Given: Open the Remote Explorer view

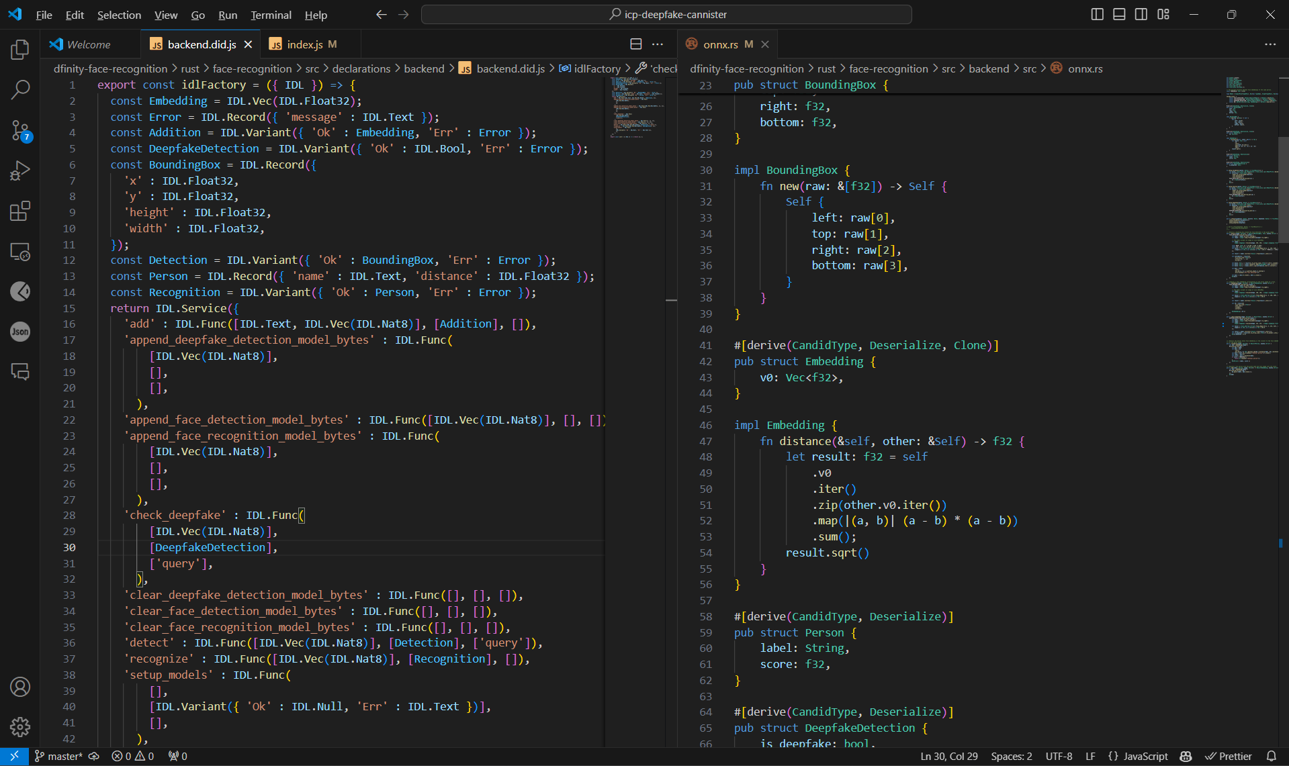Looking at the screenshot, I should tap(20, 252).
